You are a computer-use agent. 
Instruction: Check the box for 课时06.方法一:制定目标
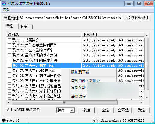[x=9, y=65]
